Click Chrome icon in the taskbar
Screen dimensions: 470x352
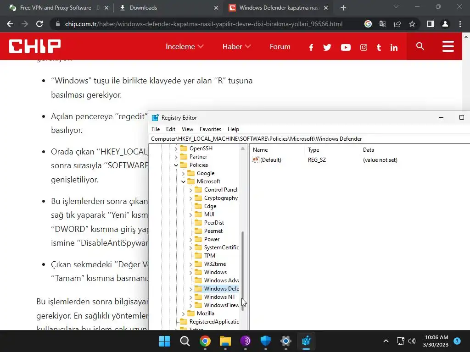pos(205,341)
